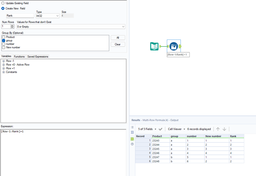This screenshot has height=176, width=256.
Task: Click the Clear button for Group By
Action: click(x=118, y=44)
